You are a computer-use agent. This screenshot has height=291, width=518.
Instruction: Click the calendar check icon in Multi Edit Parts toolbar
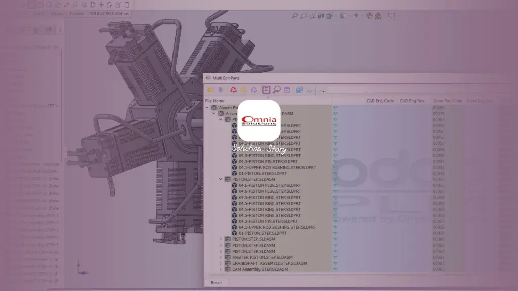coord(287,90)
